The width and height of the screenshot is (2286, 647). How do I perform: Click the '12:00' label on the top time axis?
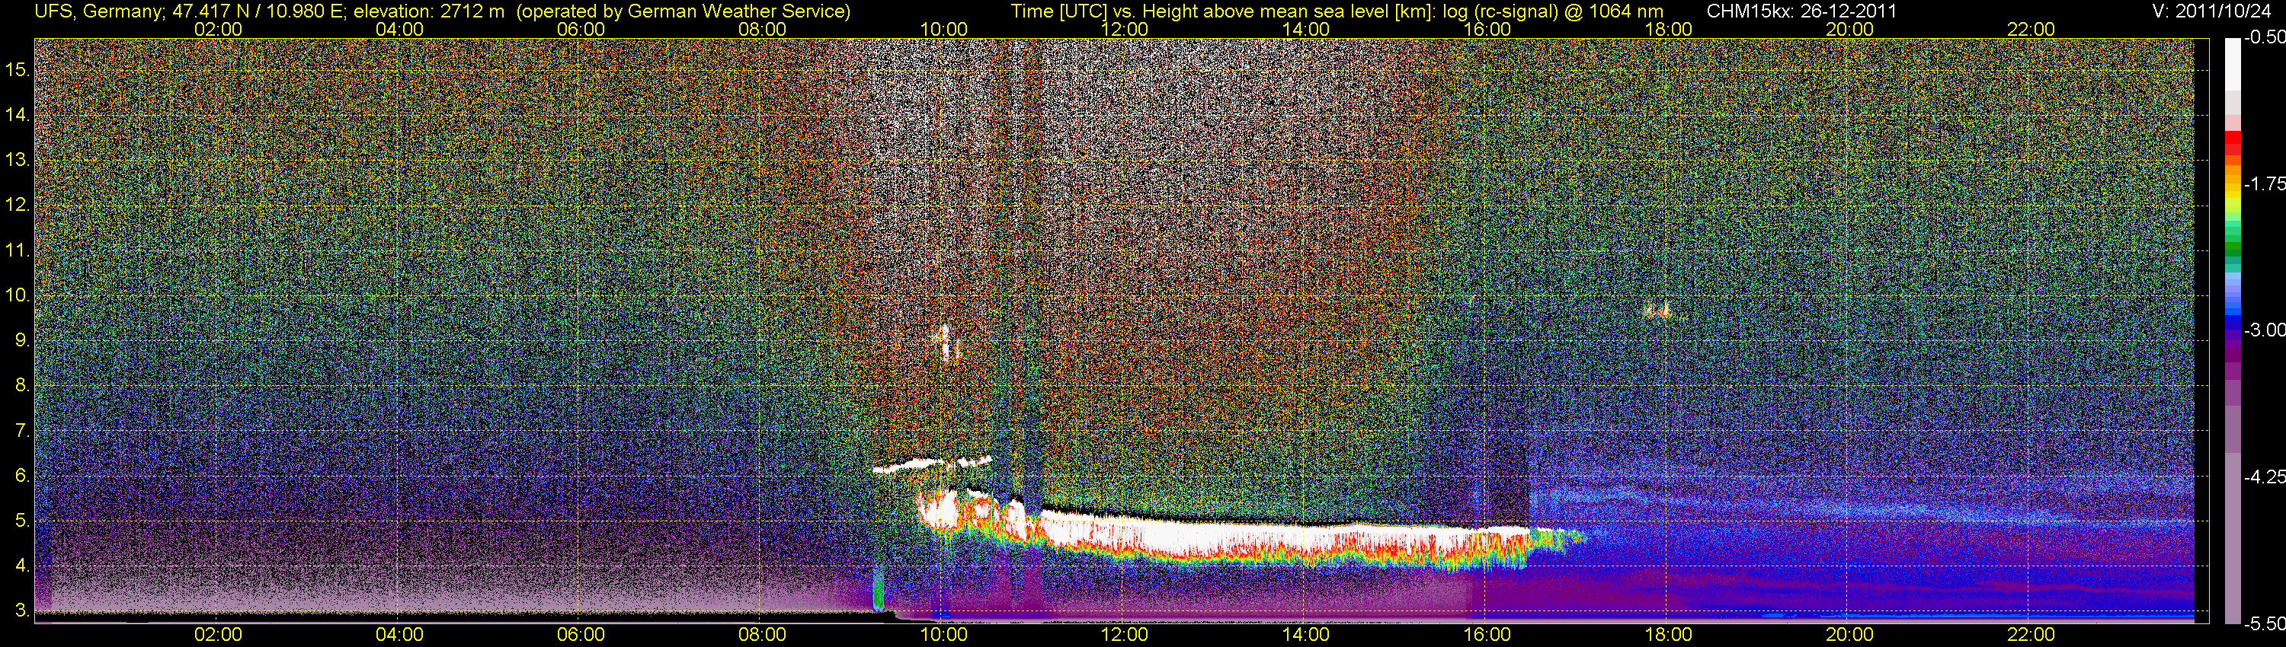[1125, 29]
